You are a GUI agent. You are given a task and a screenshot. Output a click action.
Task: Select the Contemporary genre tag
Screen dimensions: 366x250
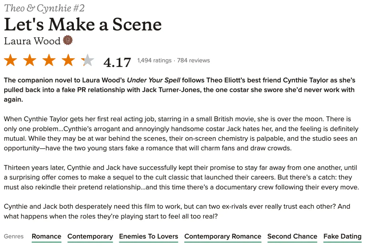90,236
